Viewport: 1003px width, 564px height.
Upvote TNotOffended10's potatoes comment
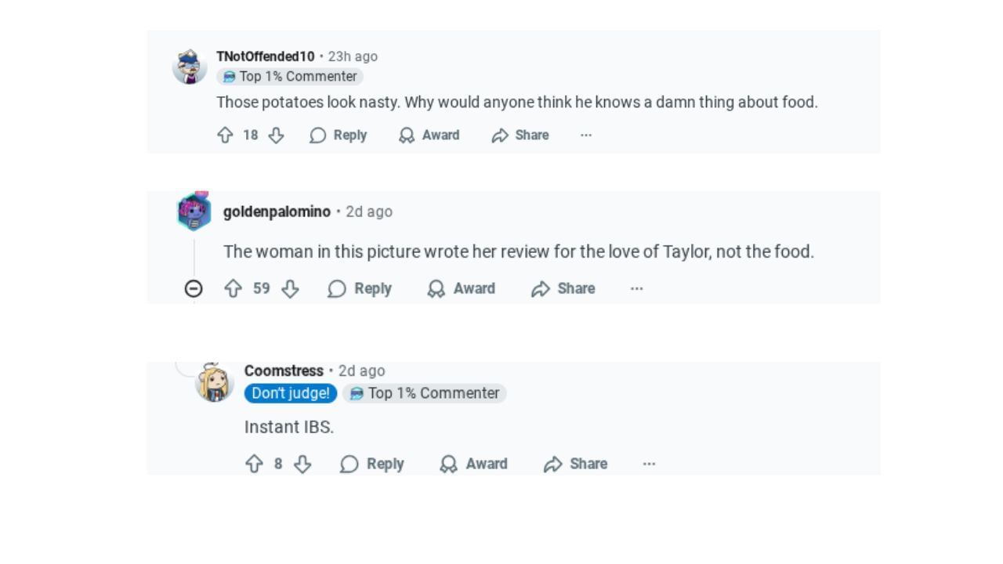click(x=225, y=136)
